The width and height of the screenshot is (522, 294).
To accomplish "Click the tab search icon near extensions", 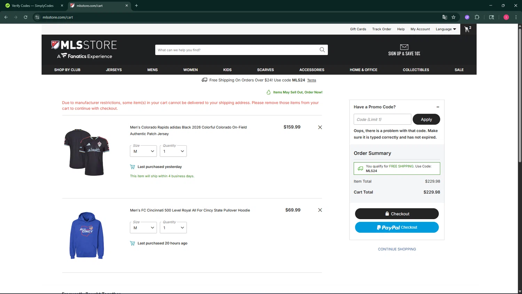I will point(491,17).
